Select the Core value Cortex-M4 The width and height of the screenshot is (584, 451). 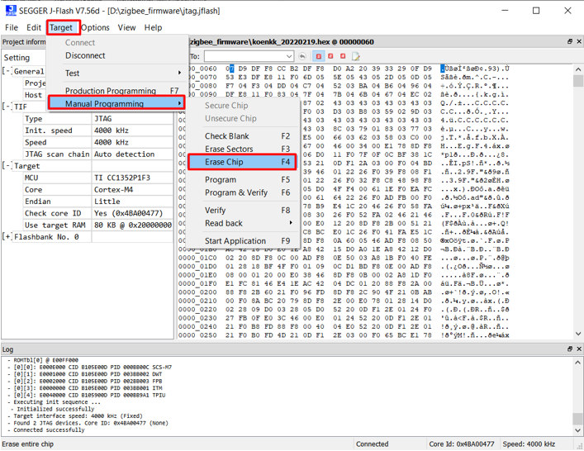[x=132, y=189]
